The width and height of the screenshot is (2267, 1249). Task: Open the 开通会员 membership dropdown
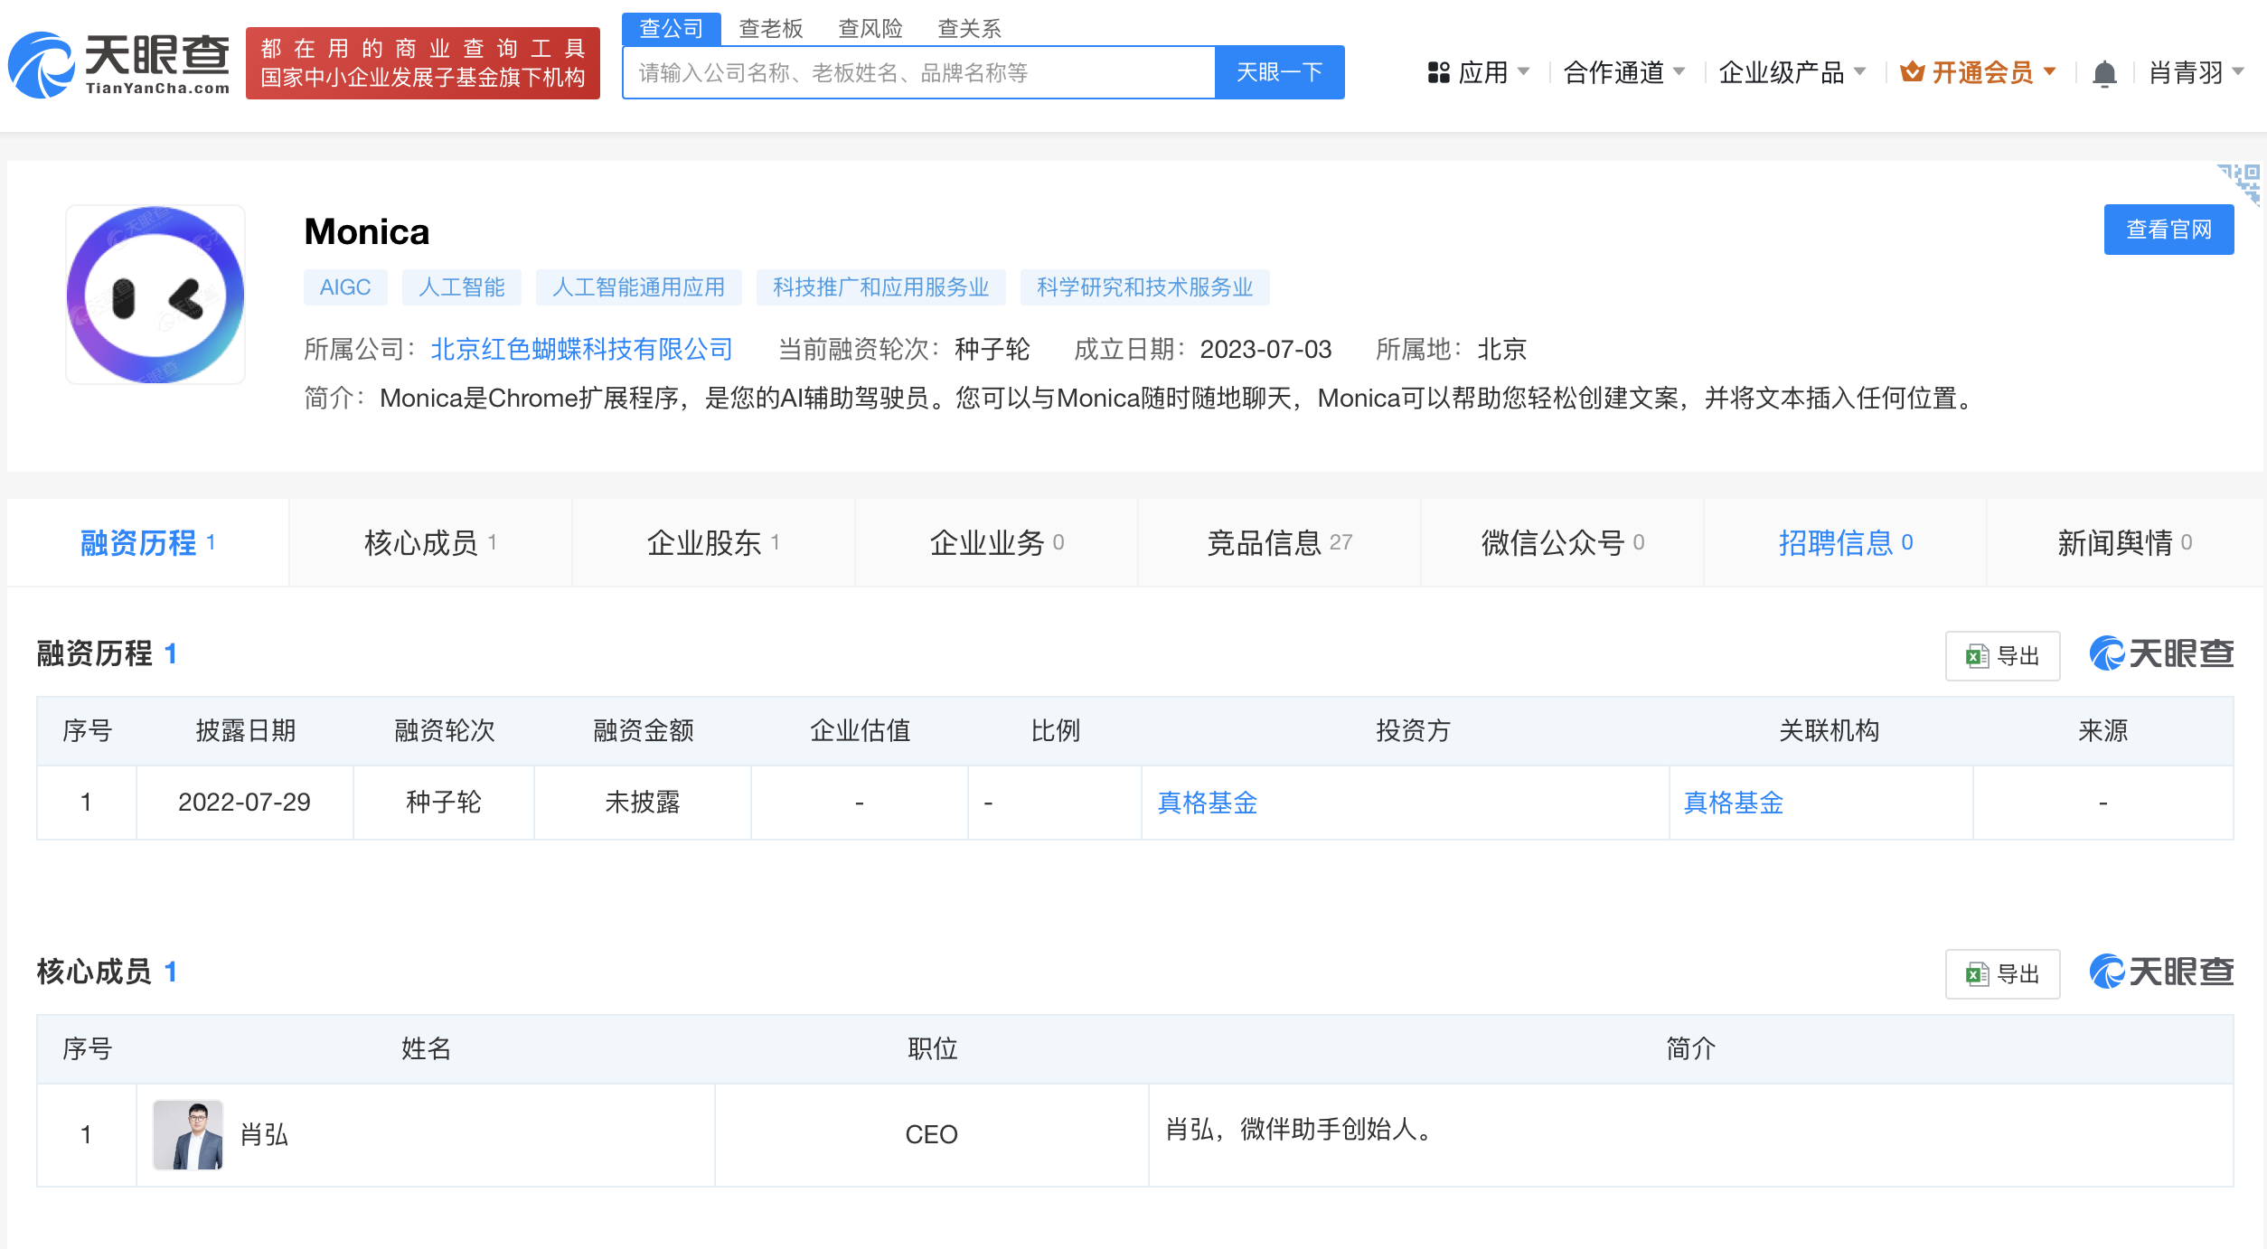pyautogui.click(x=1978, y=72)
